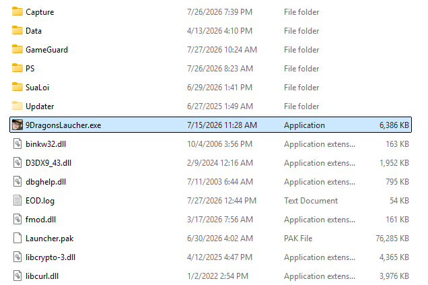Click the EOD.log text document icon
This screenshot has height=285, width=428.
17,200
